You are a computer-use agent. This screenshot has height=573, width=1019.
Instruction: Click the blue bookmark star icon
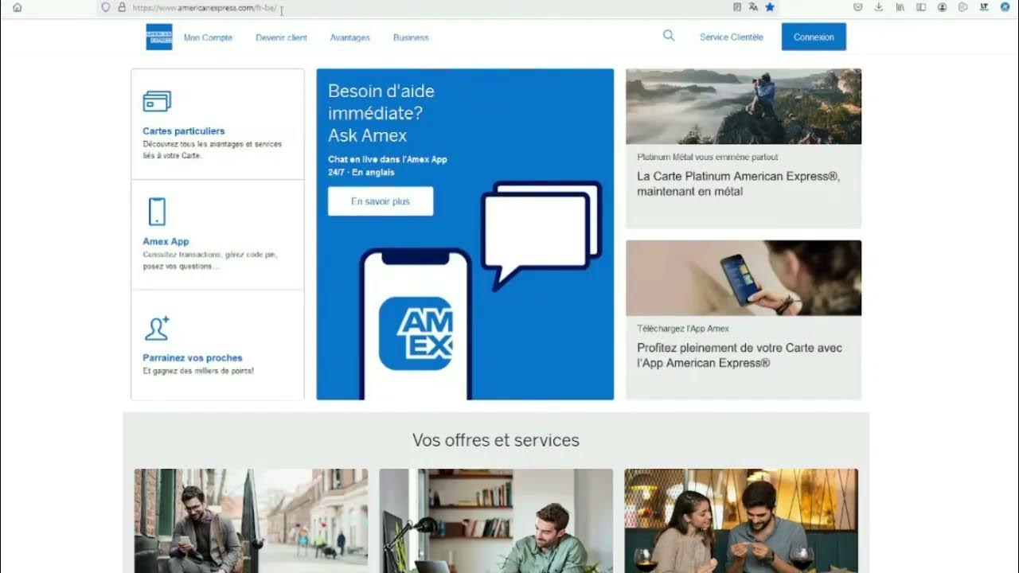pos(770,7)
